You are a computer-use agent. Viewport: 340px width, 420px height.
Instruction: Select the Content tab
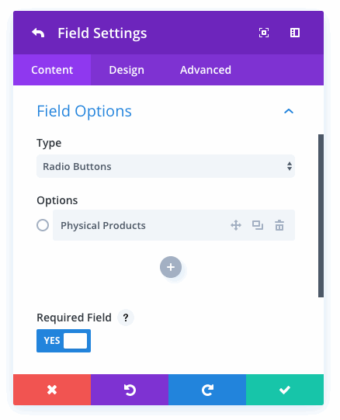[x=52, y=70]
